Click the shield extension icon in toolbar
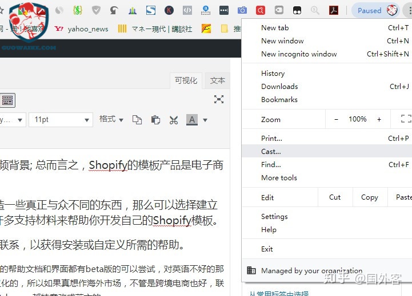The height and width of the screenshot is (296, 412). (x=96, y=10)
